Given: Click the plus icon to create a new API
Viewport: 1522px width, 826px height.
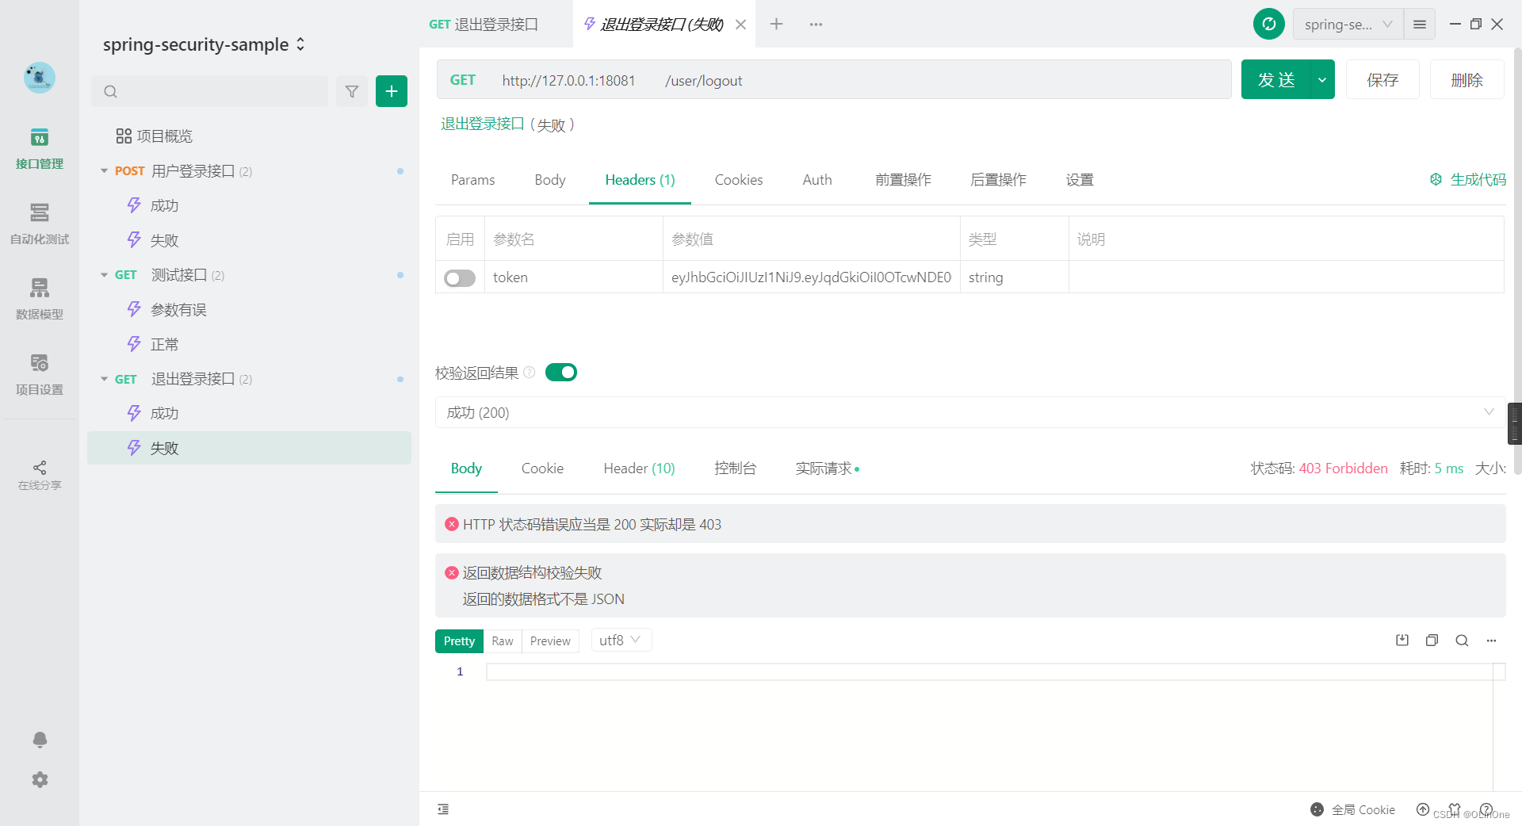Looking at the screenshot, I should click(x=391, y=91).
